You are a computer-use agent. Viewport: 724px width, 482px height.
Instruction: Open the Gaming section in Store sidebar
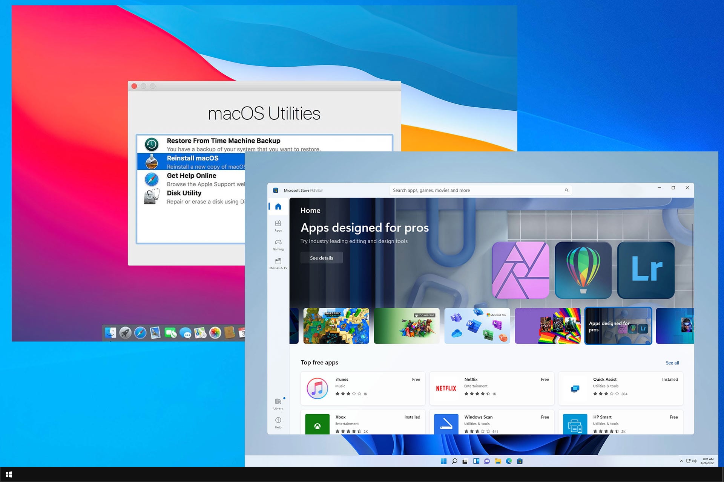[x=278, y=244]
